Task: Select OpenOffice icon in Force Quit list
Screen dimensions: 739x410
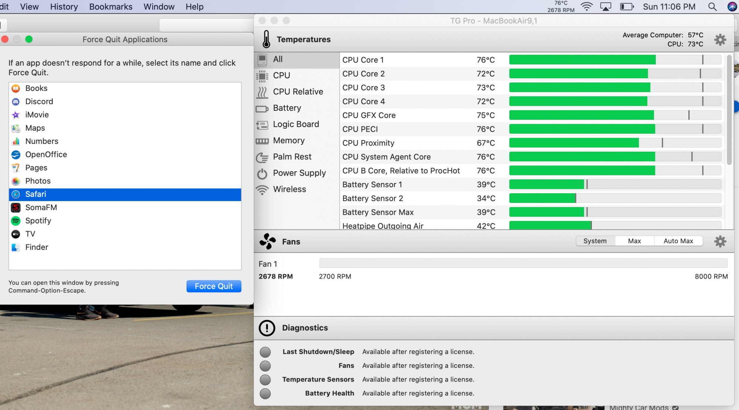Action: coord(16,155)
